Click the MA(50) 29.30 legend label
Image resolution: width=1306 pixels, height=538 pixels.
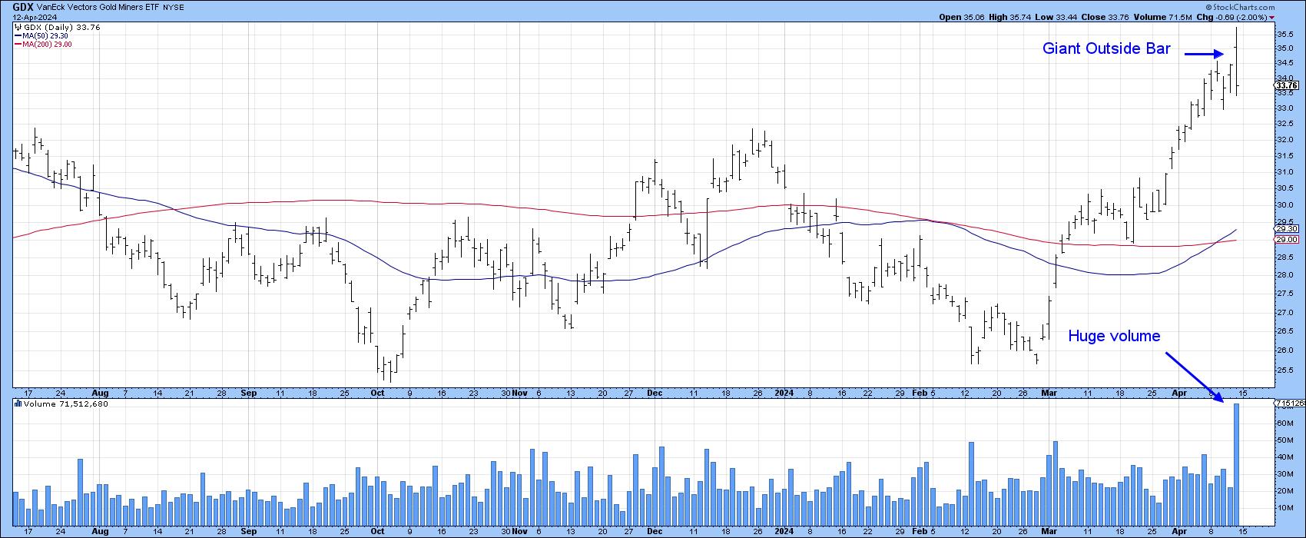(46, 36)
